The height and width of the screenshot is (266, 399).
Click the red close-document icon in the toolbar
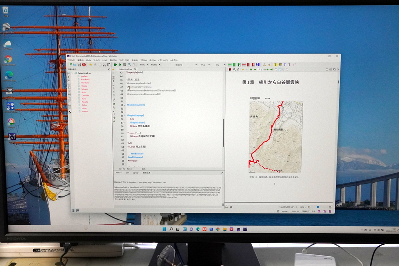coord(84,65)
